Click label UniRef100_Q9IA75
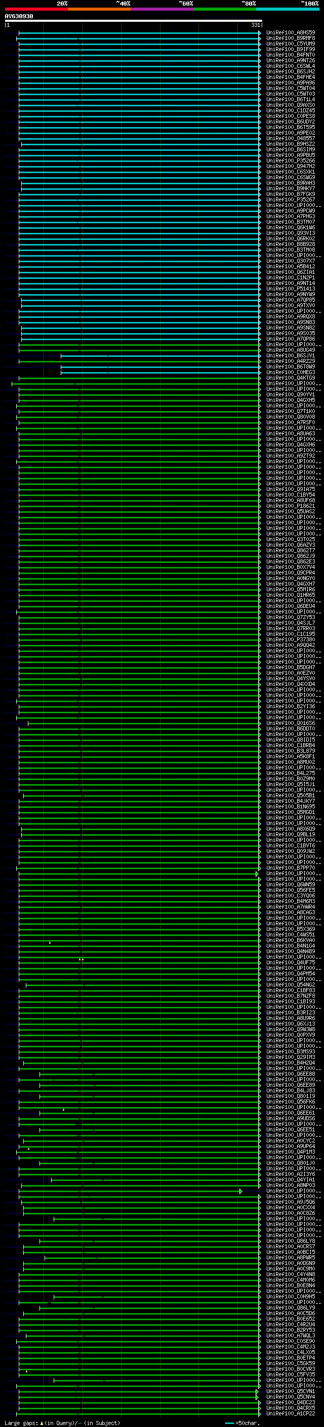This screenshot has width=324, height=1427. 290,489
